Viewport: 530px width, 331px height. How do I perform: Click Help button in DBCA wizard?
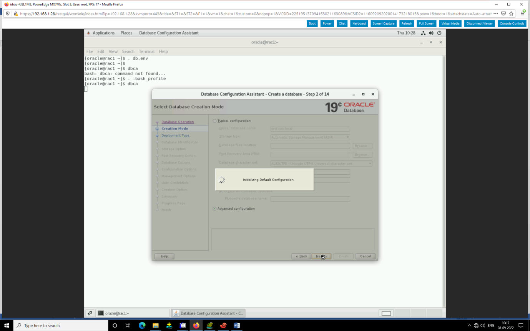164,256
